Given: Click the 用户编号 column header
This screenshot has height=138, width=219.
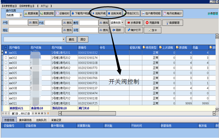Looking at the screenshot, I should [x=19, y=47].
